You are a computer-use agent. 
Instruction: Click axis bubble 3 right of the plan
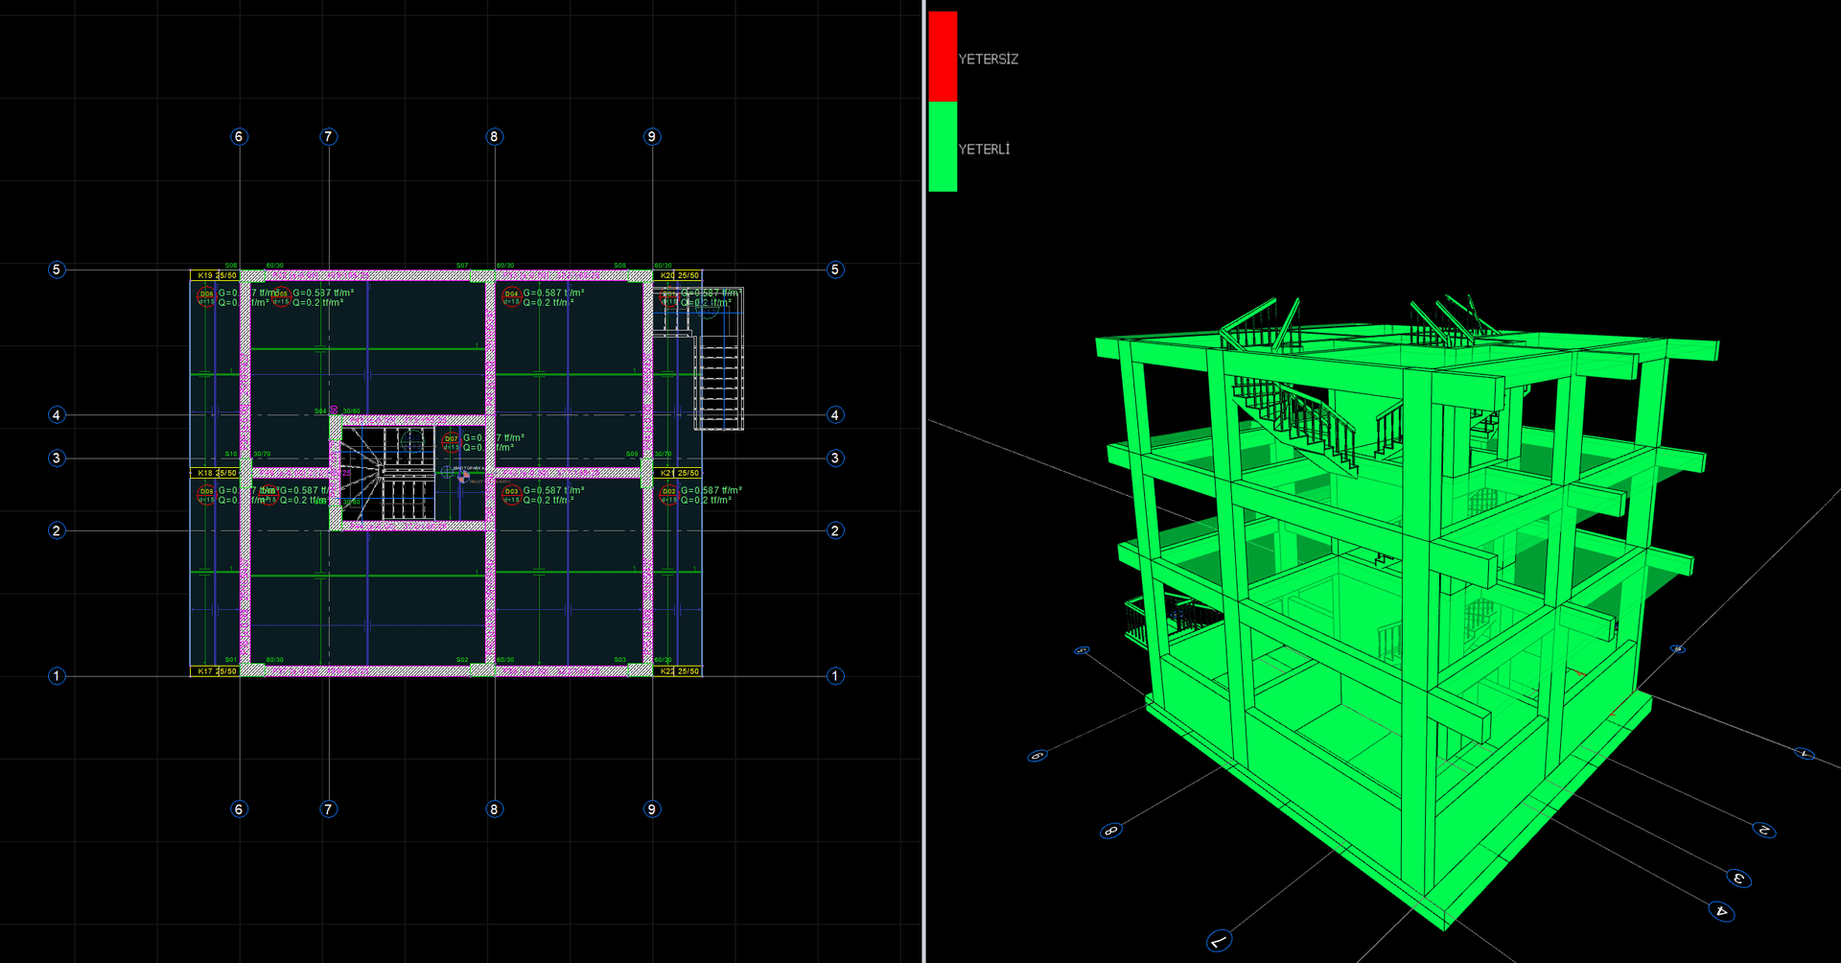pyautogui.click(x=835, y=458)
